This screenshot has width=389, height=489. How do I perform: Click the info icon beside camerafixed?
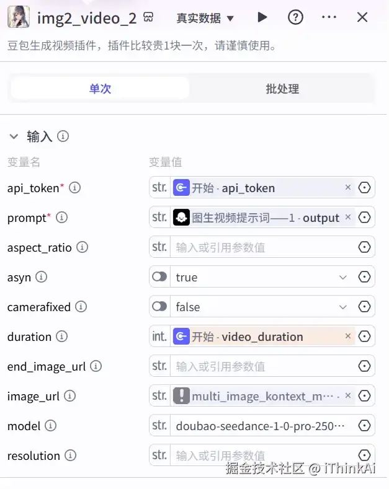pyautogui.click(x=81, y=307)
